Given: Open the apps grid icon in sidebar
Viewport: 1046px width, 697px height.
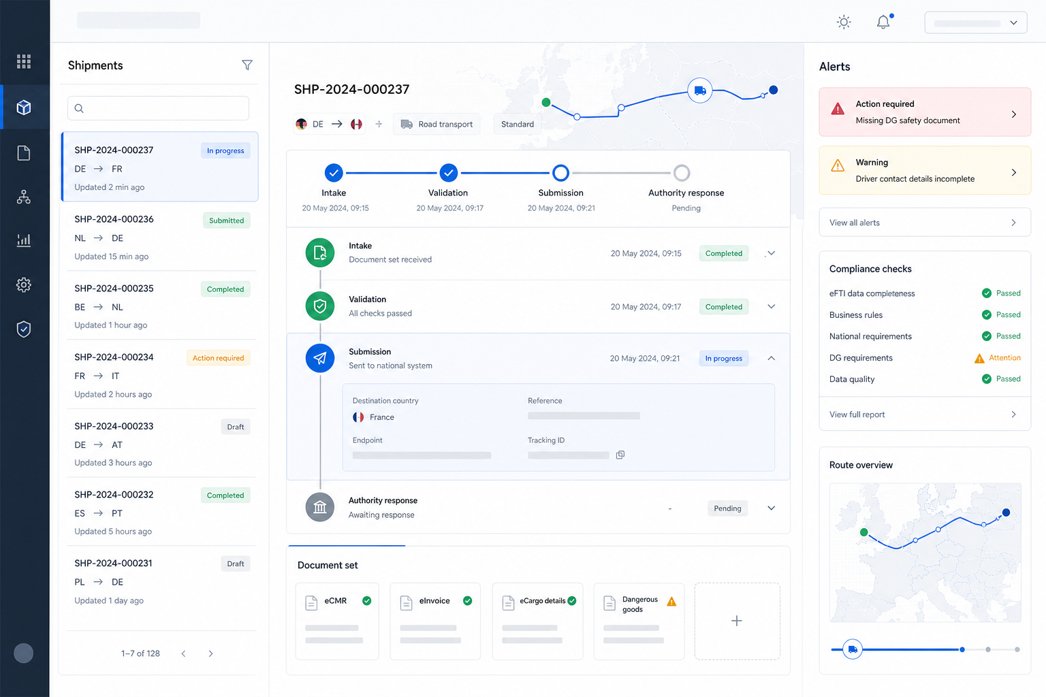Looking at the screenshot, I should [x=24, y=62].
